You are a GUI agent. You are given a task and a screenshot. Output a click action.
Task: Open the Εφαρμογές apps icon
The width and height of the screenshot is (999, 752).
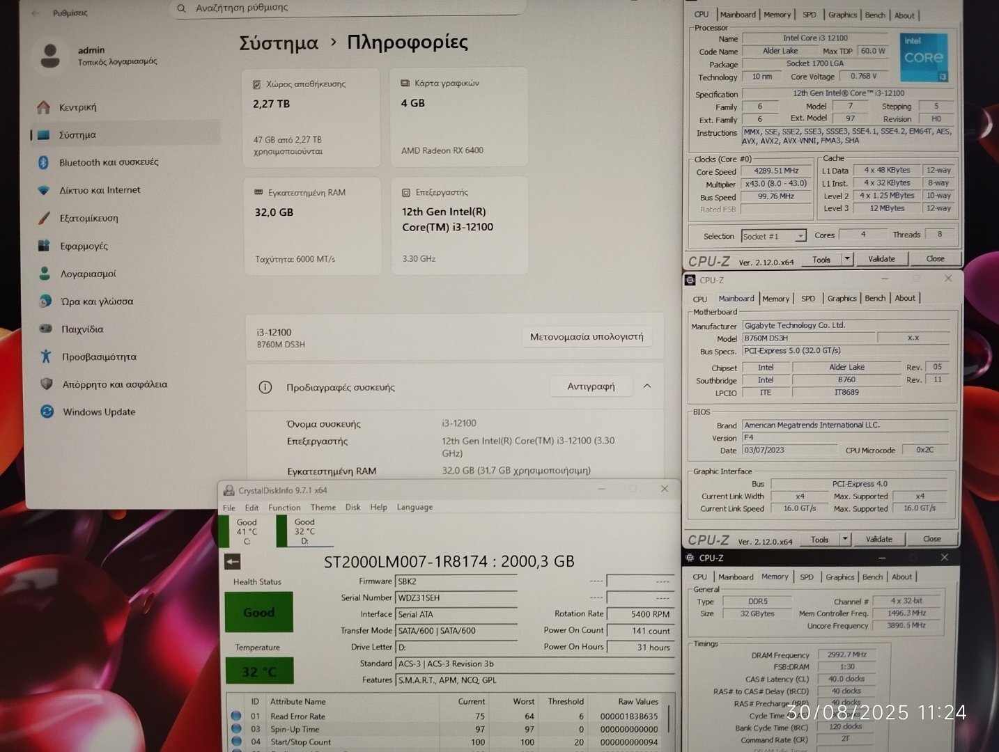[44, 246]
